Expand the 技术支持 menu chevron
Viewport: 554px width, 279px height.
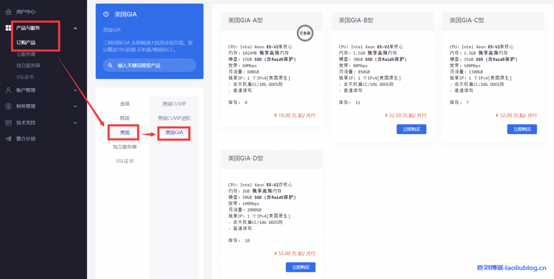pos(75,123)
